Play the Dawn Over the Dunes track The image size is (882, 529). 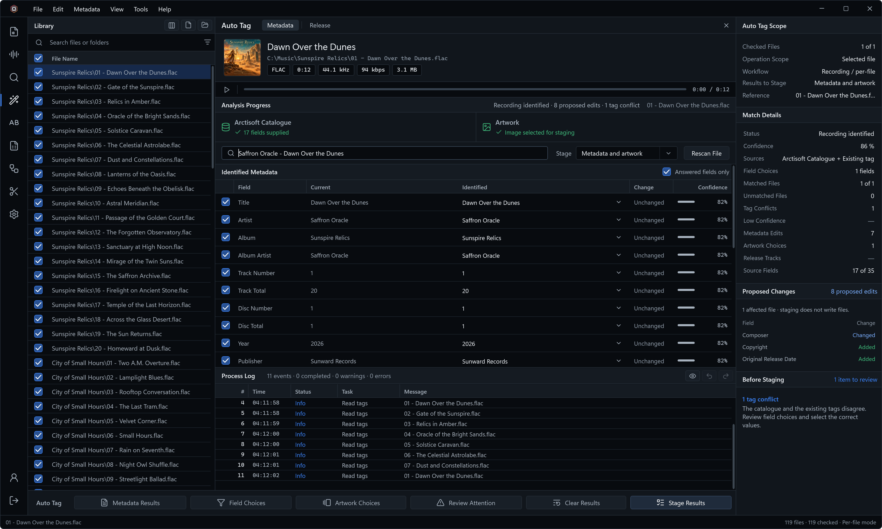pos(227,89)
